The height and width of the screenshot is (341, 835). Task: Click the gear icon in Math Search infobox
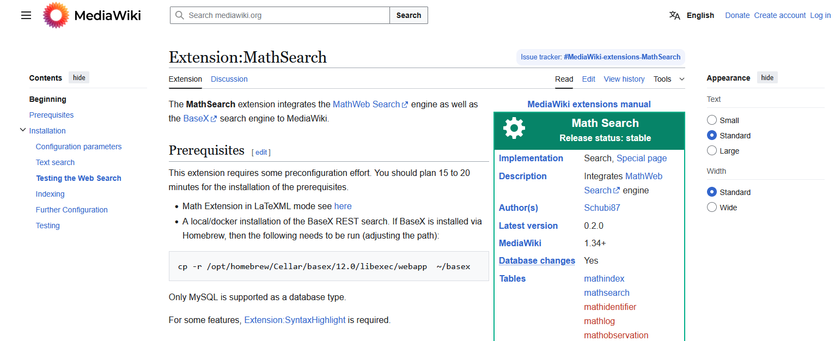tap(514, 129)
